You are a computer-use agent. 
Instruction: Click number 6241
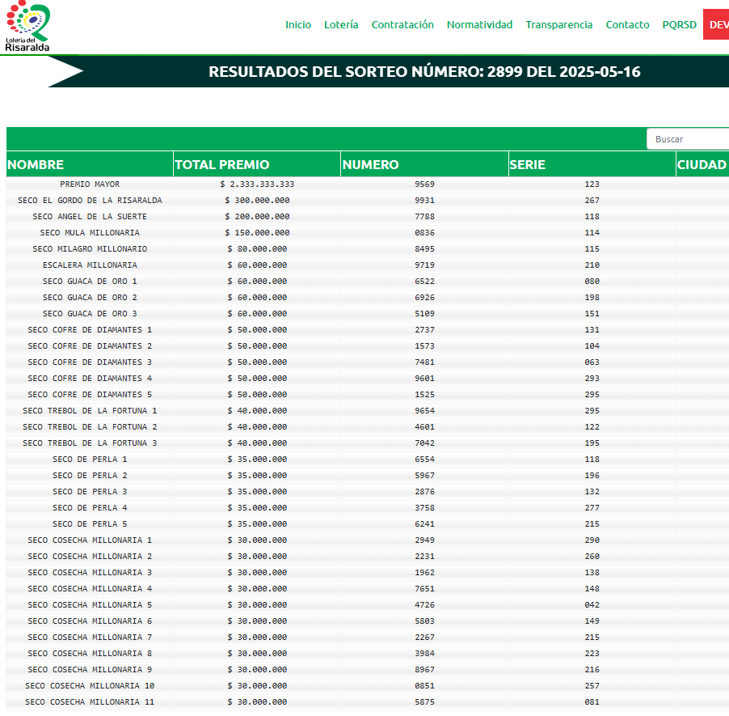(x=424, y=524)
